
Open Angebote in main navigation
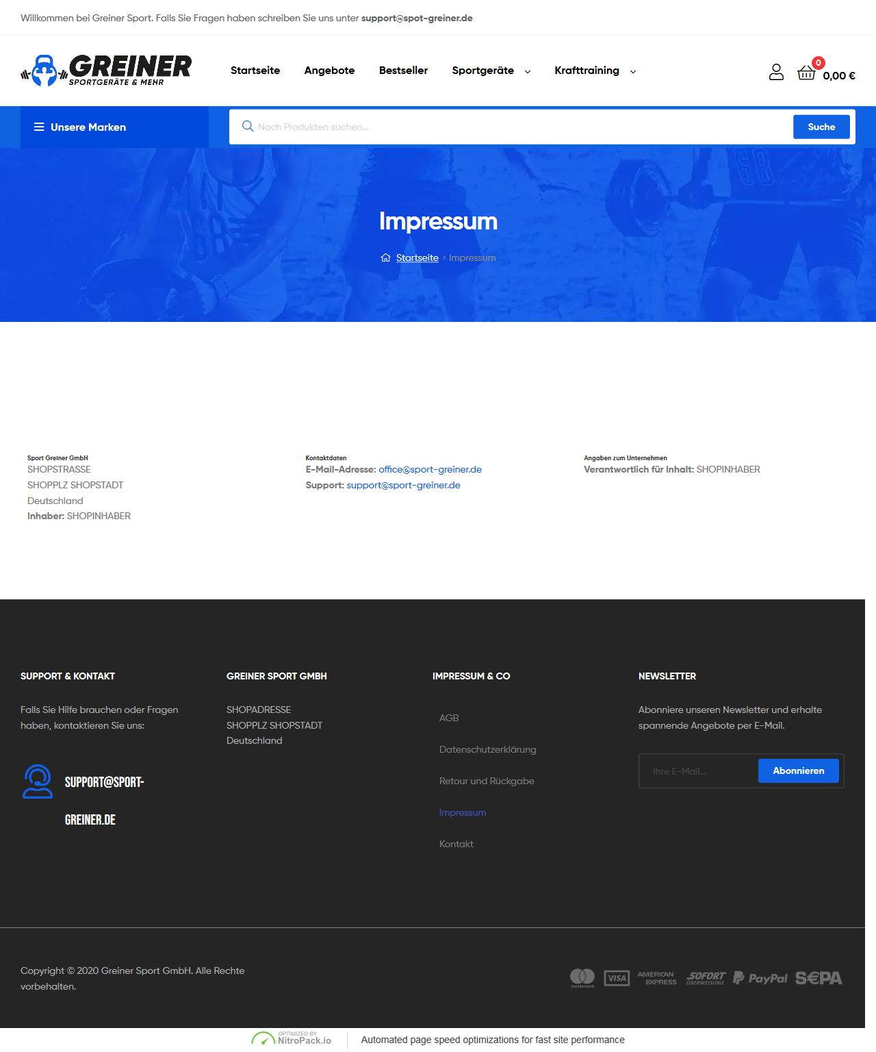point(329,71)
